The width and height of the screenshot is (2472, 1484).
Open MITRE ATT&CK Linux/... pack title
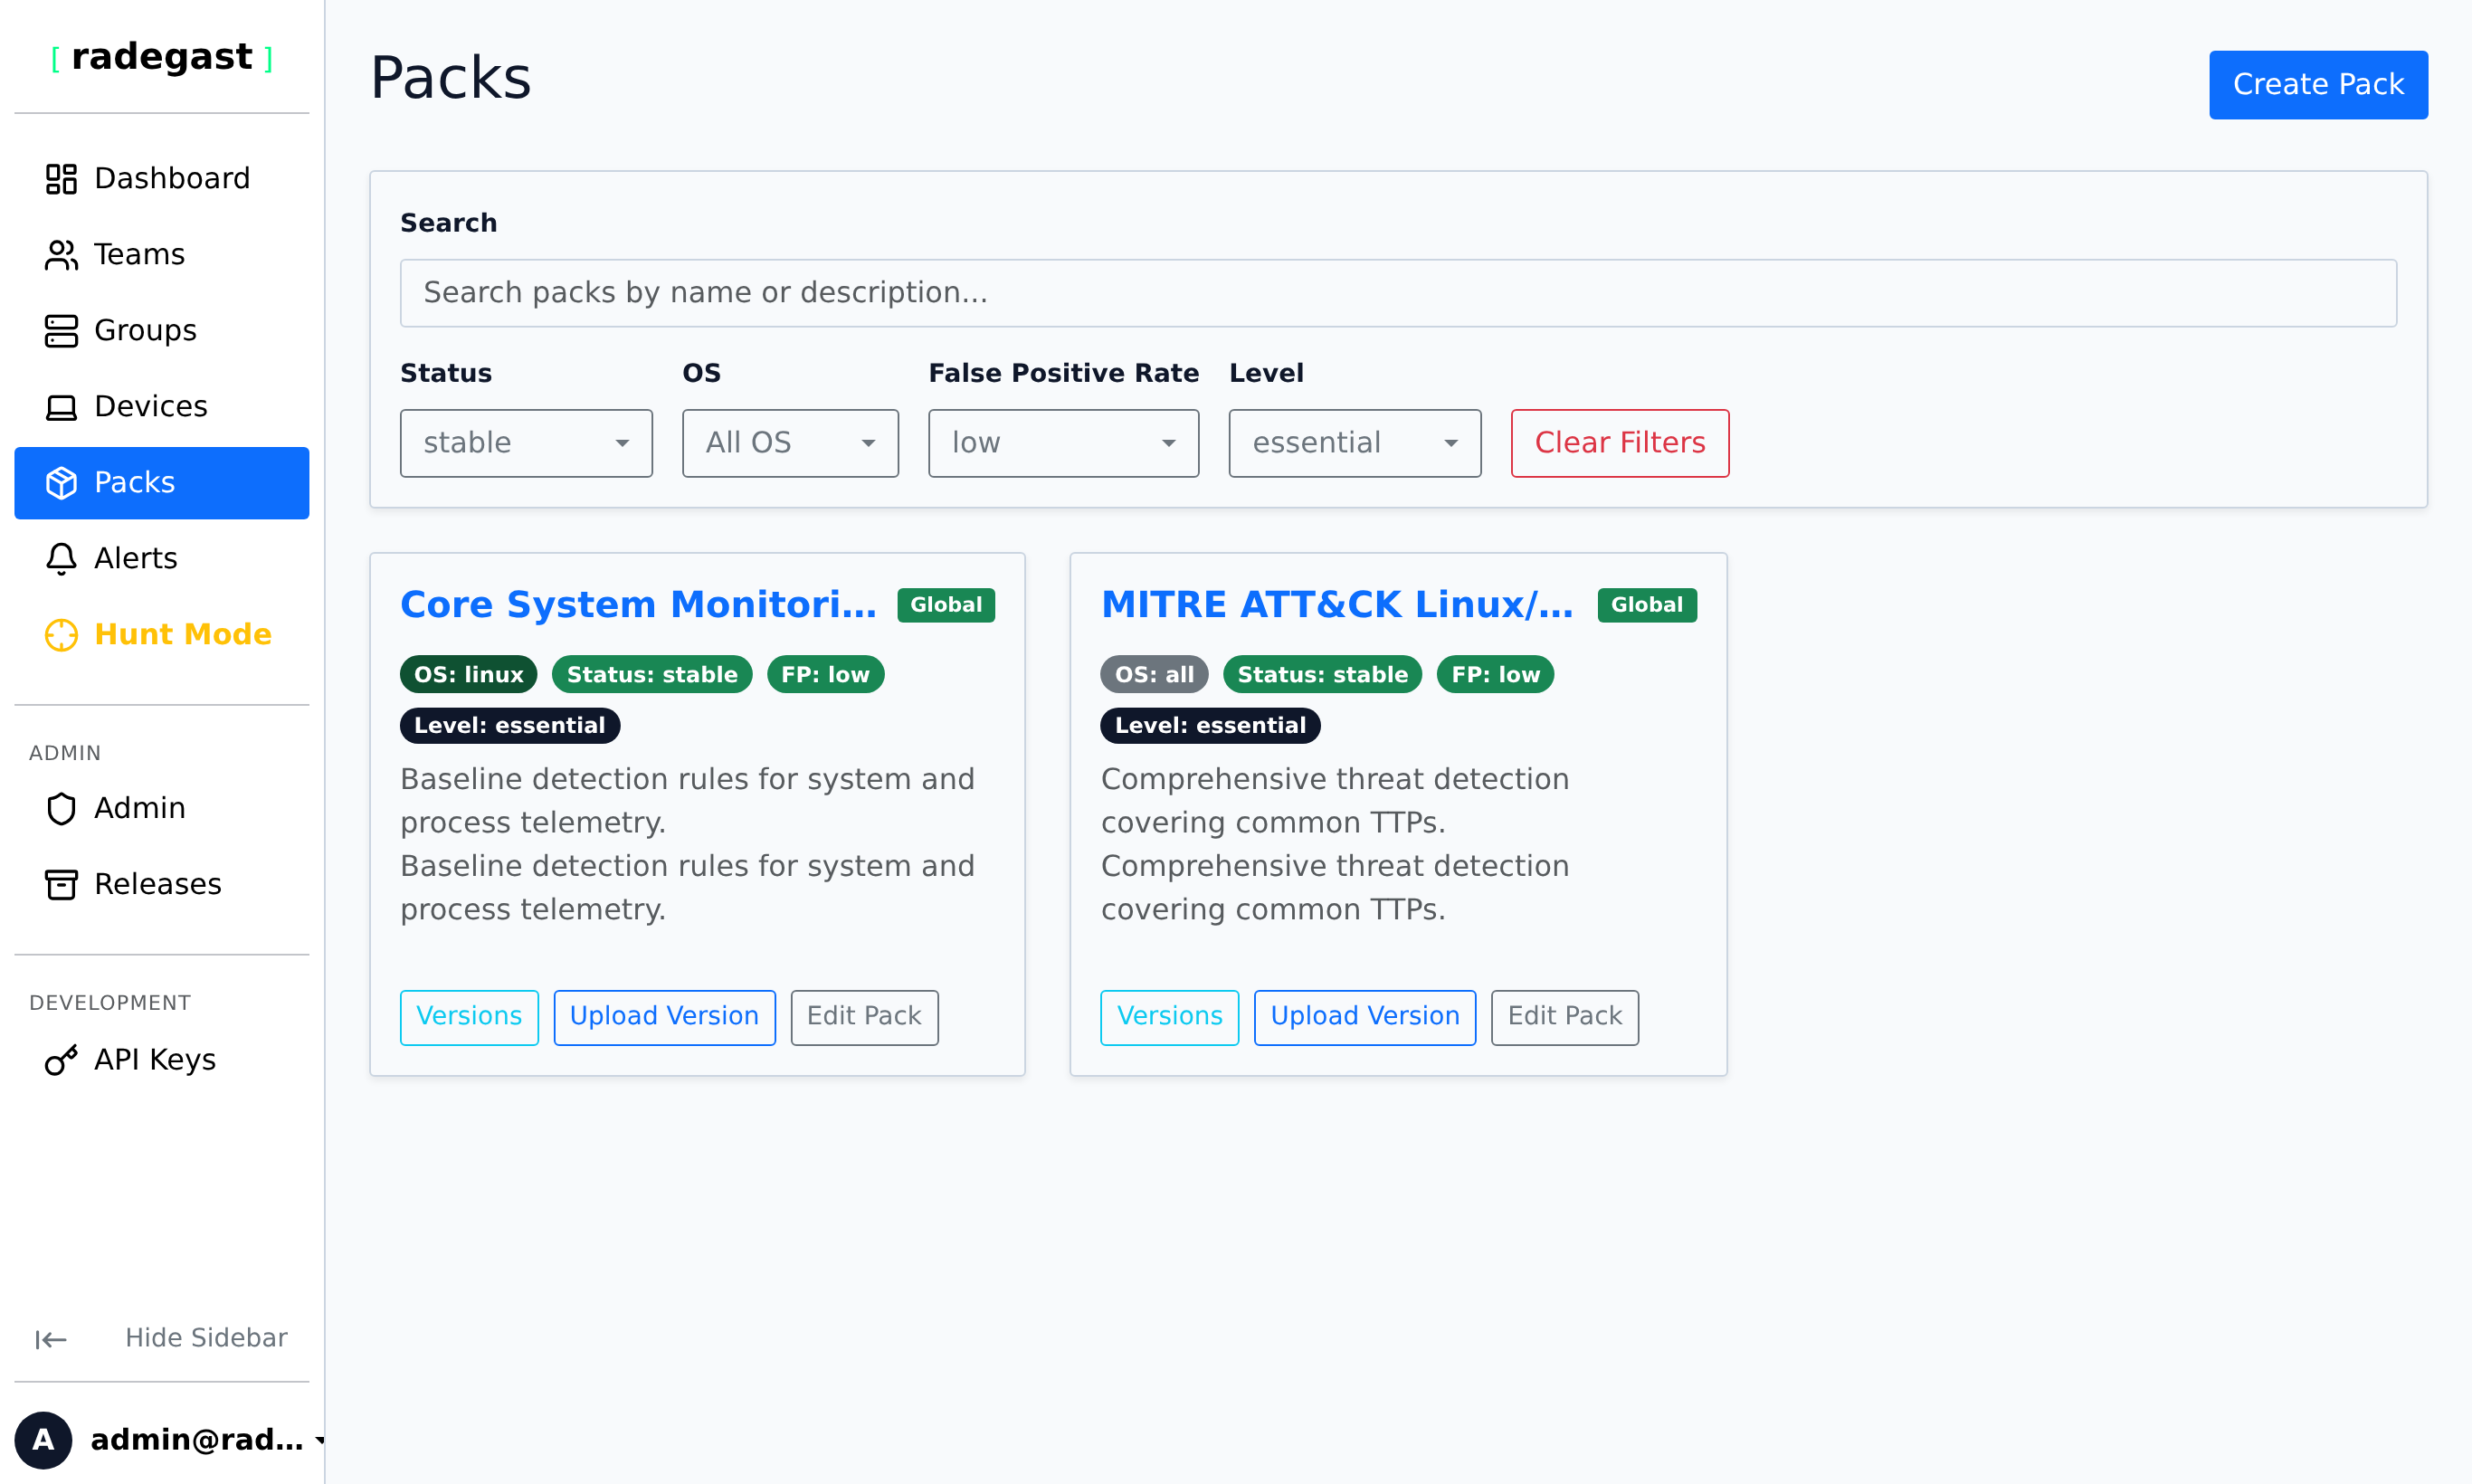(1337, 605)
